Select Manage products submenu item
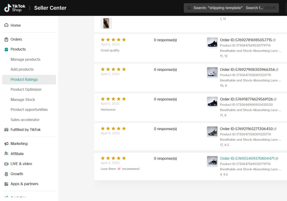 click(x=26, y=59)
